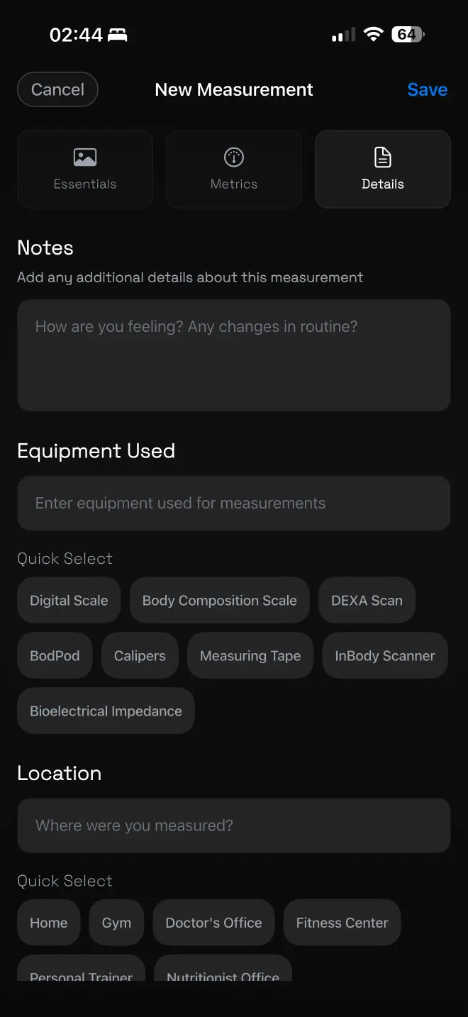Tap the Wi-Fi status icon
The width and height of the screenshot is (468, 1017).
pos(373,34)
